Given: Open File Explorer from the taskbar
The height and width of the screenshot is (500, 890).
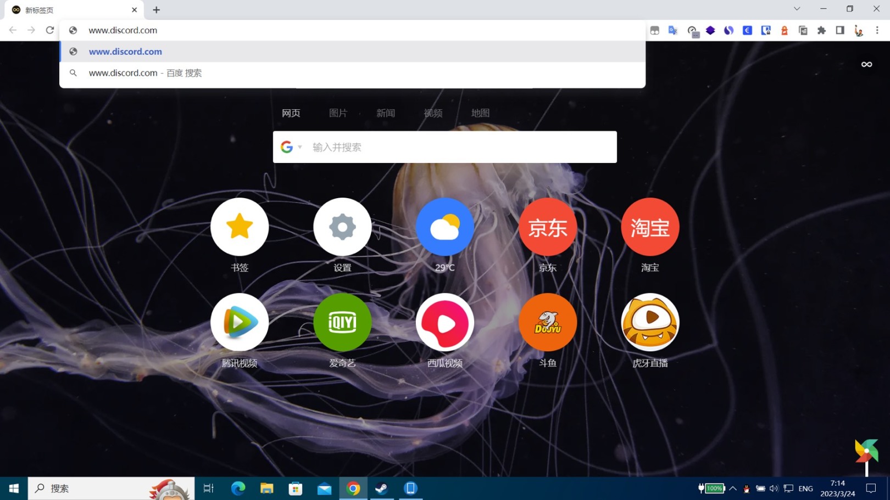Looking at the screenshot, I should [x=267, y=488].
